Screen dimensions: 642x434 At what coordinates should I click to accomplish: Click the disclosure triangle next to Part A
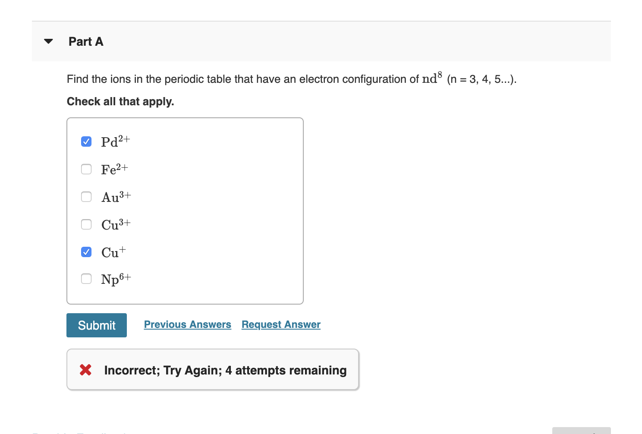point(48,41)
